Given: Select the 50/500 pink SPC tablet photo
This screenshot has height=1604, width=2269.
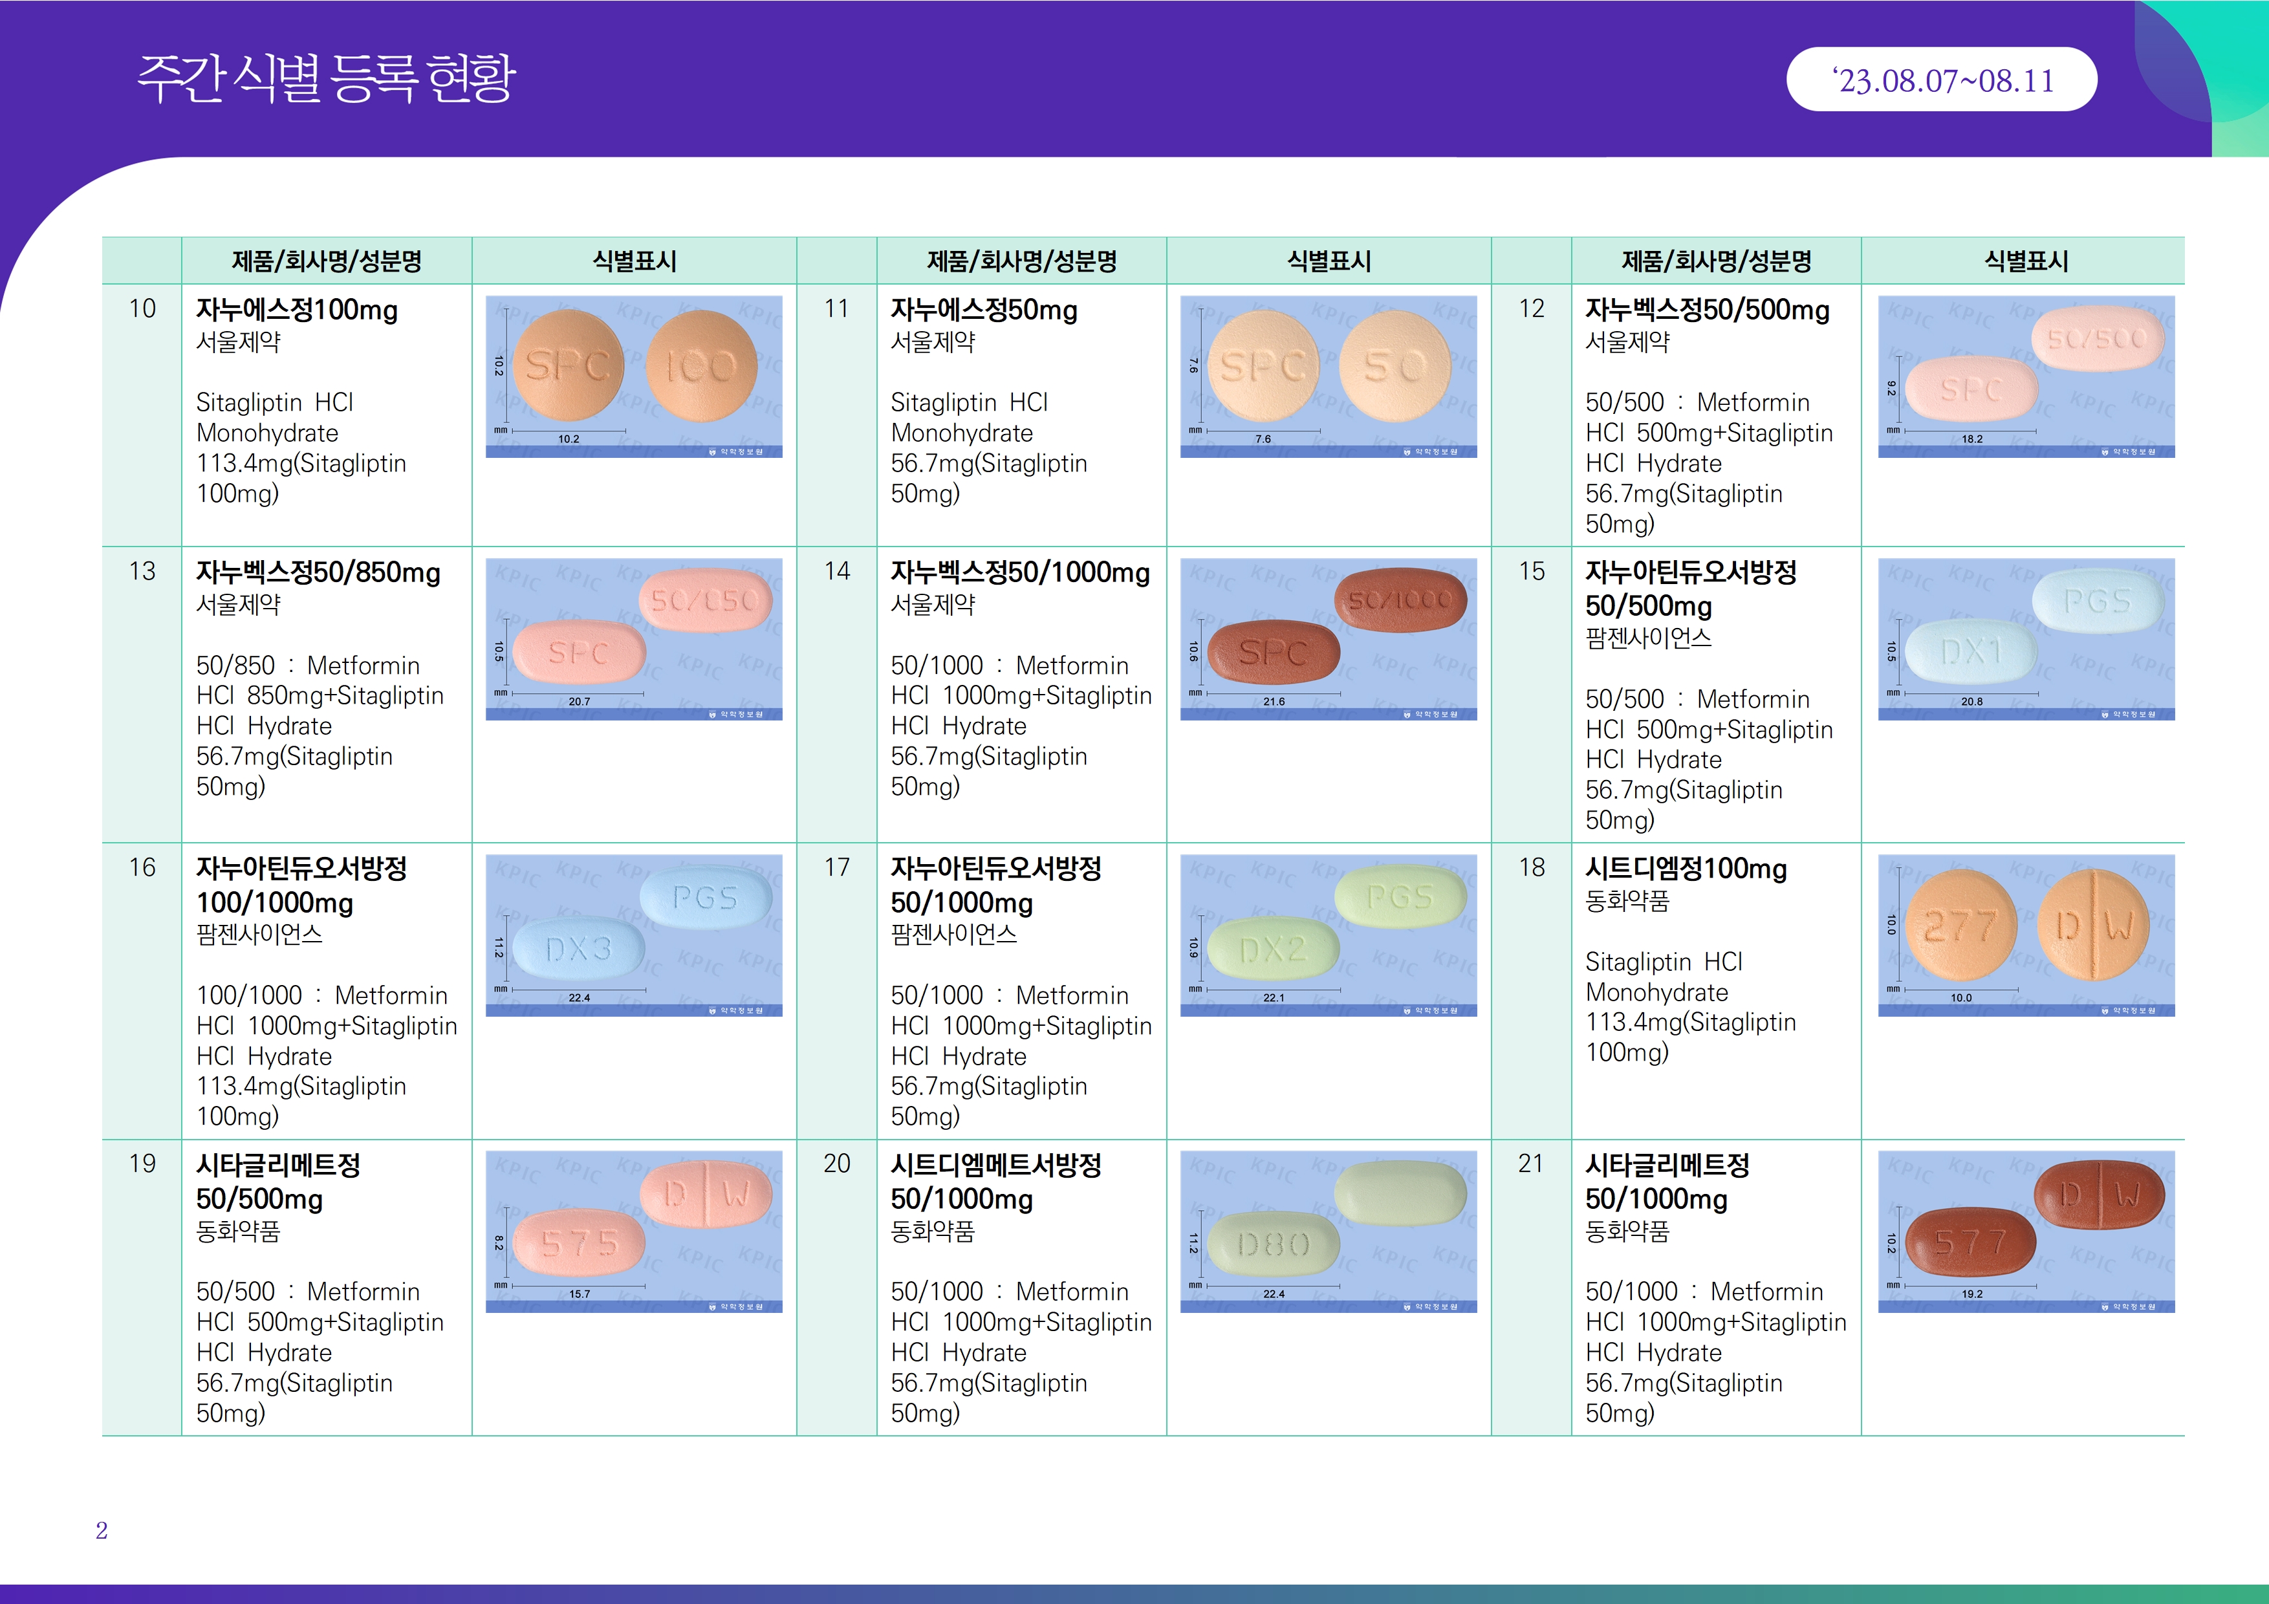Looking at the screenshot, I should click(x=2026, y=376).
